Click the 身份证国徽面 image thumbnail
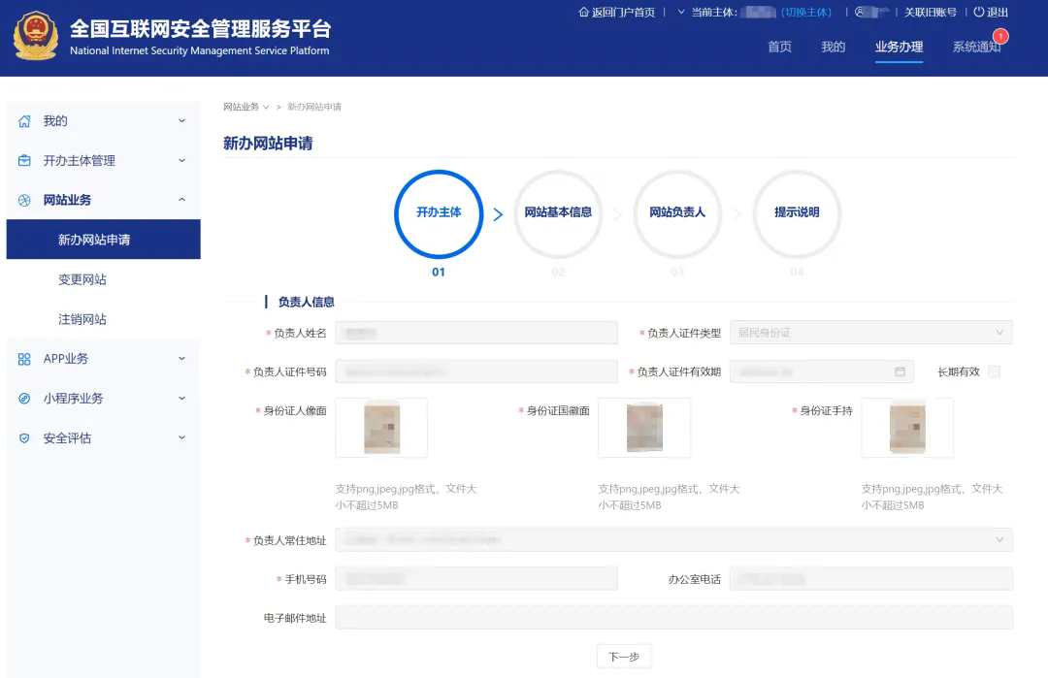Image resolution: width=1048 pixels, height=678 pixels. tap(644, 428)
